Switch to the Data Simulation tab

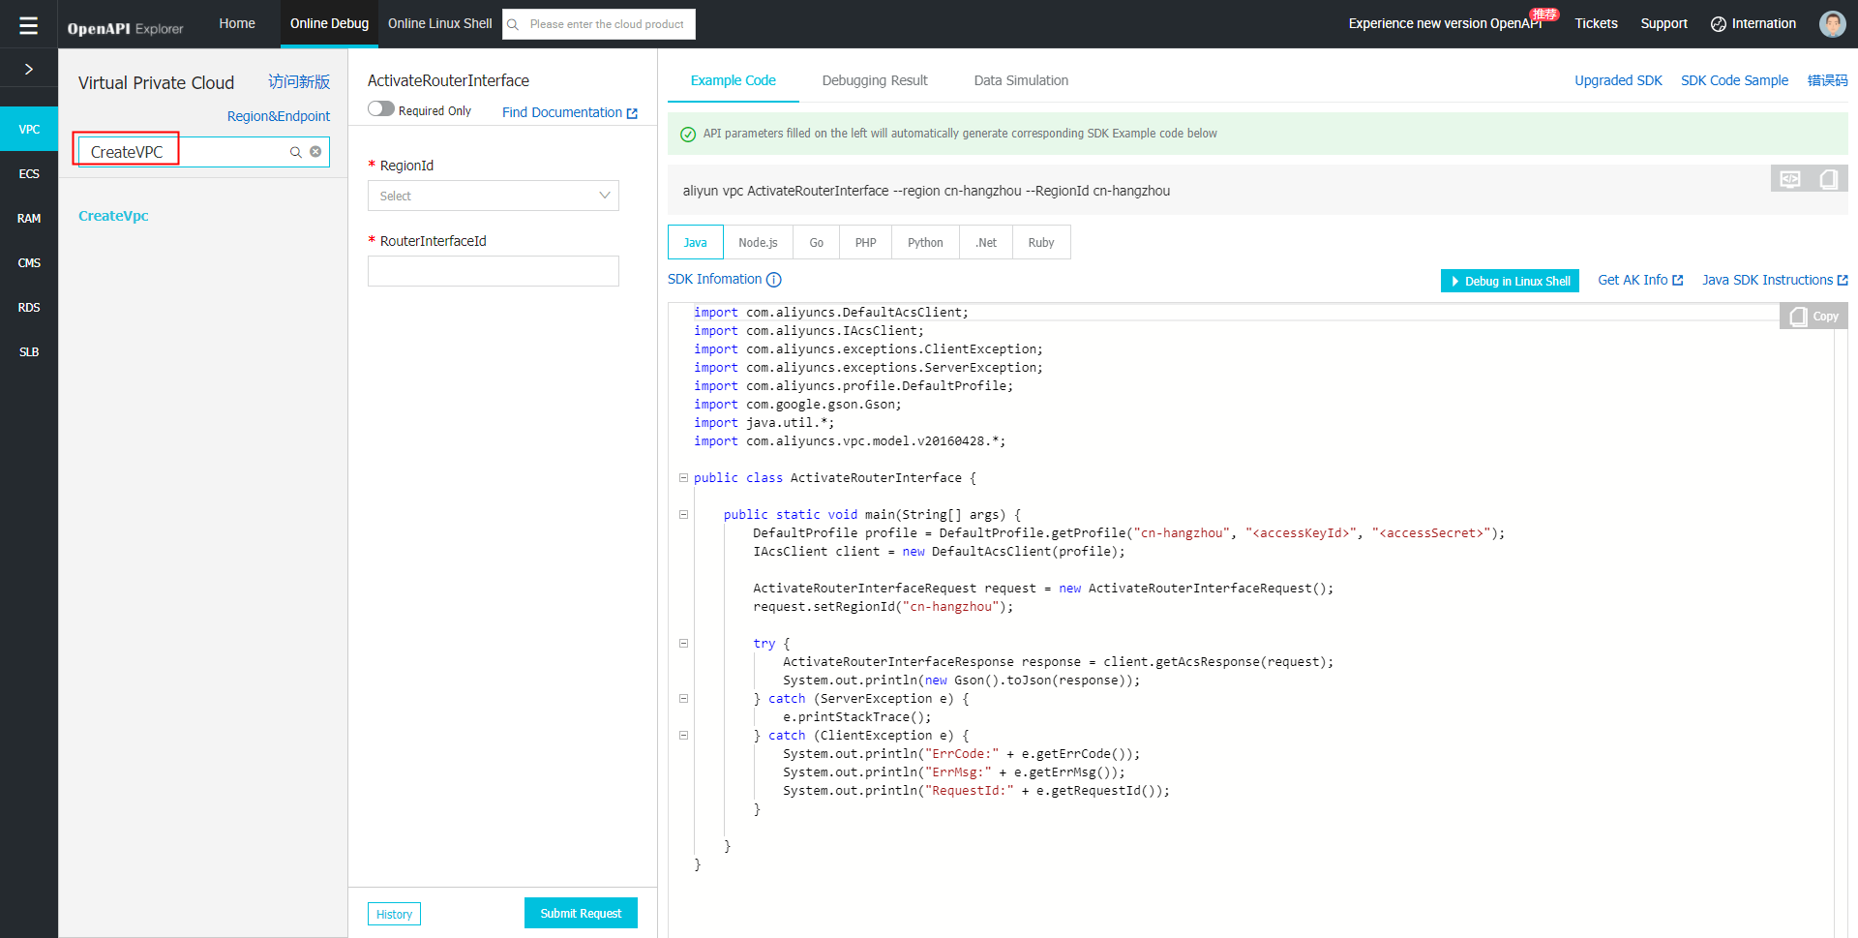pyautogui.click(x=1021, y=80)
